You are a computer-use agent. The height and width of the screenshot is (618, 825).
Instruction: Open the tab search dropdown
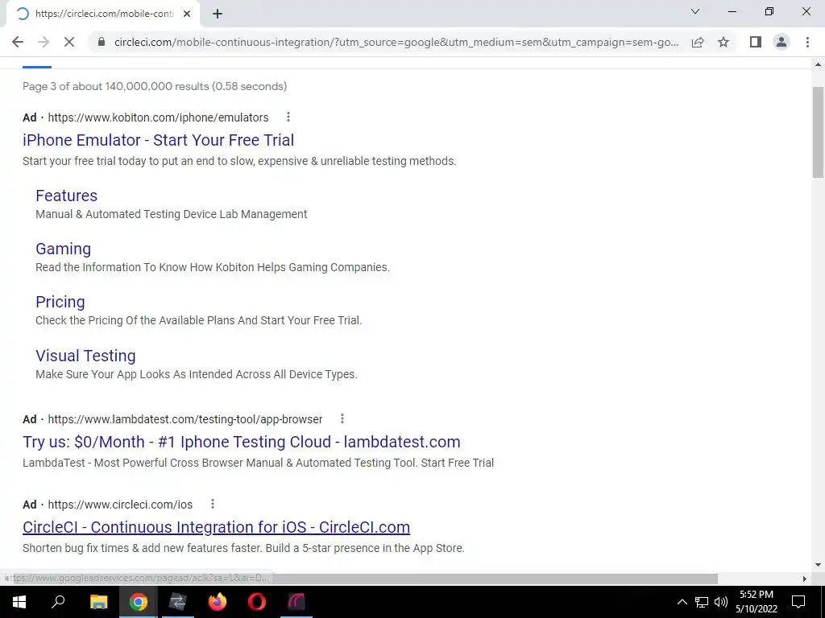click(x=695, y=11)
